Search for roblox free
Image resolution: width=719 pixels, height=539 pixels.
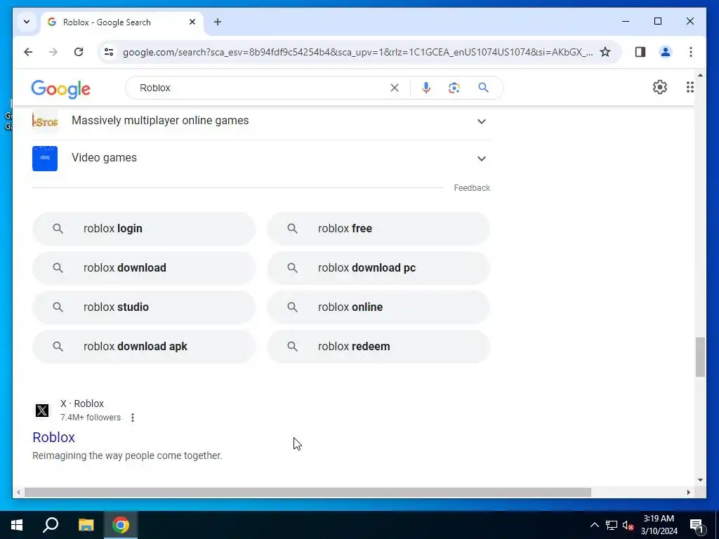point(378,228)
